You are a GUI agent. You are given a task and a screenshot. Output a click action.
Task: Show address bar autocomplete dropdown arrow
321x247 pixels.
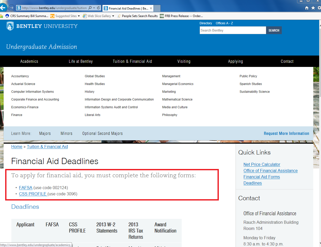coord(94,8)
